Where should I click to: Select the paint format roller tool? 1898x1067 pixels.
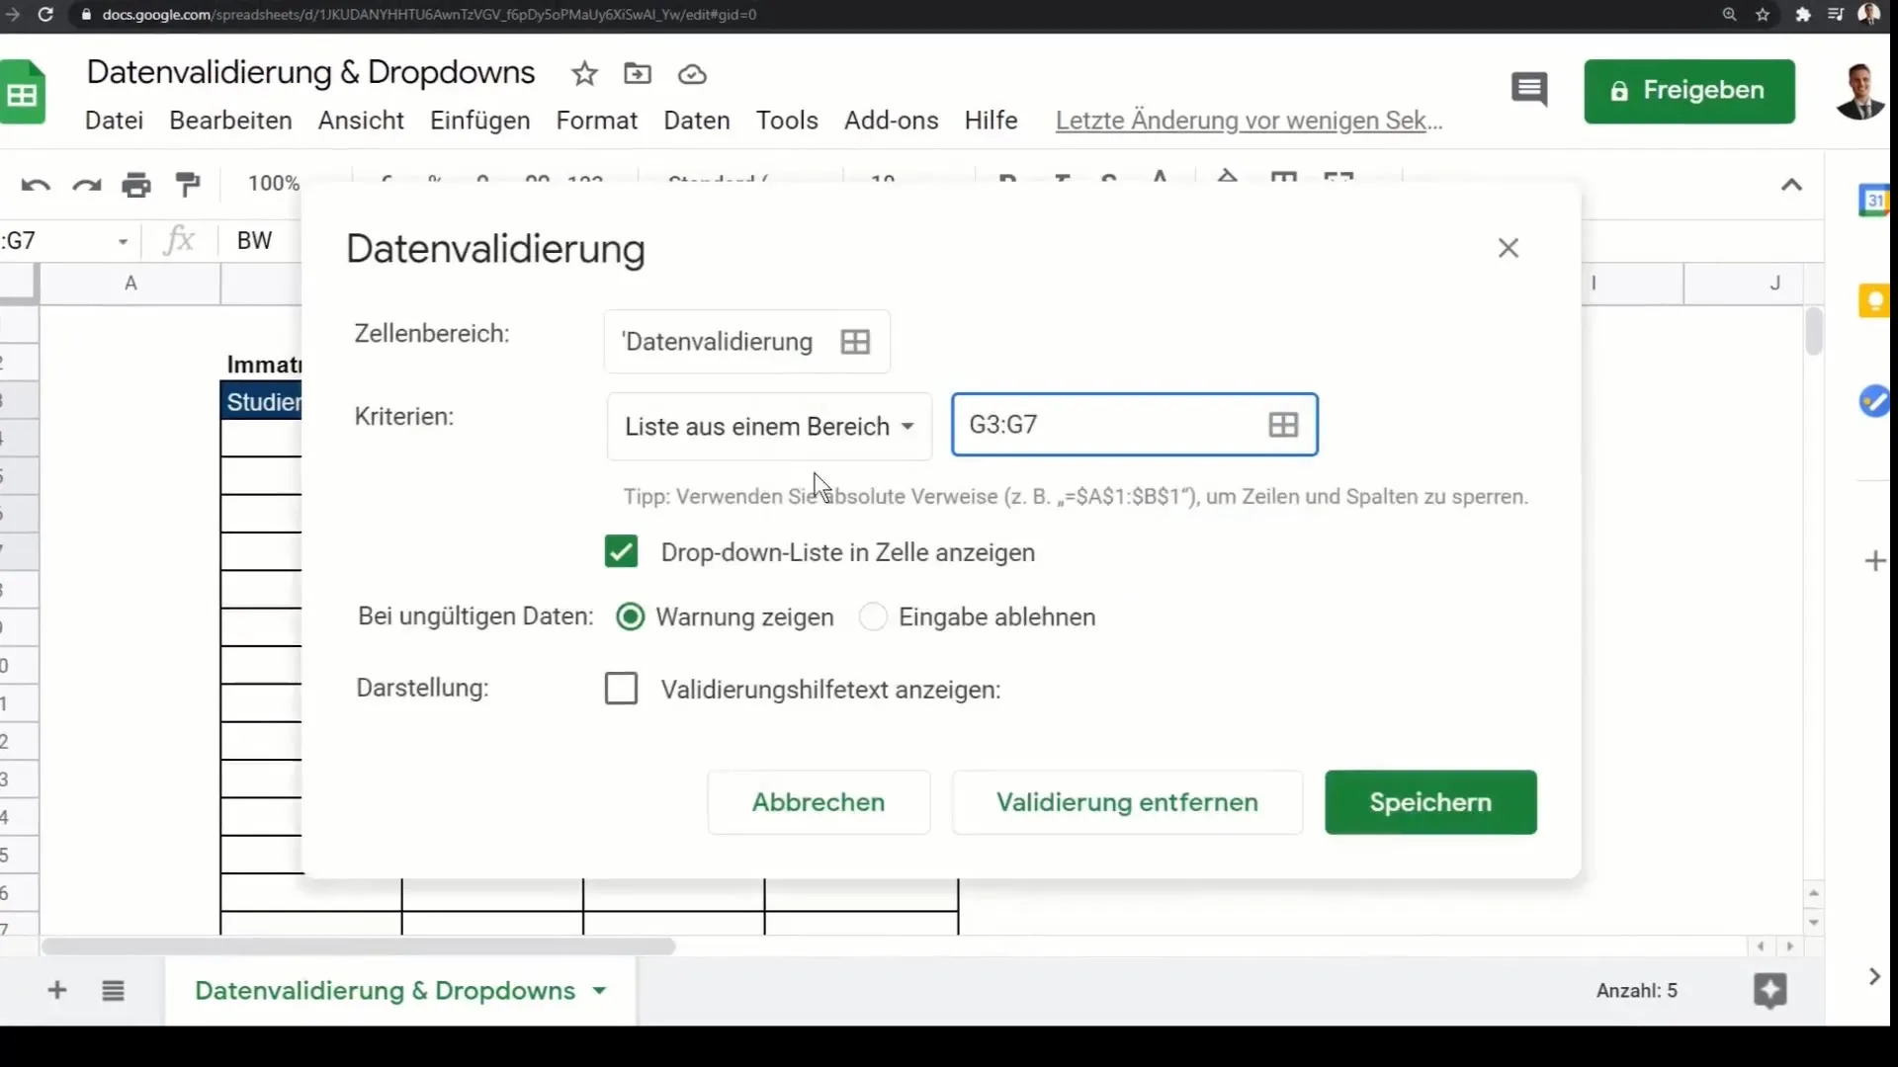point(188,185)
